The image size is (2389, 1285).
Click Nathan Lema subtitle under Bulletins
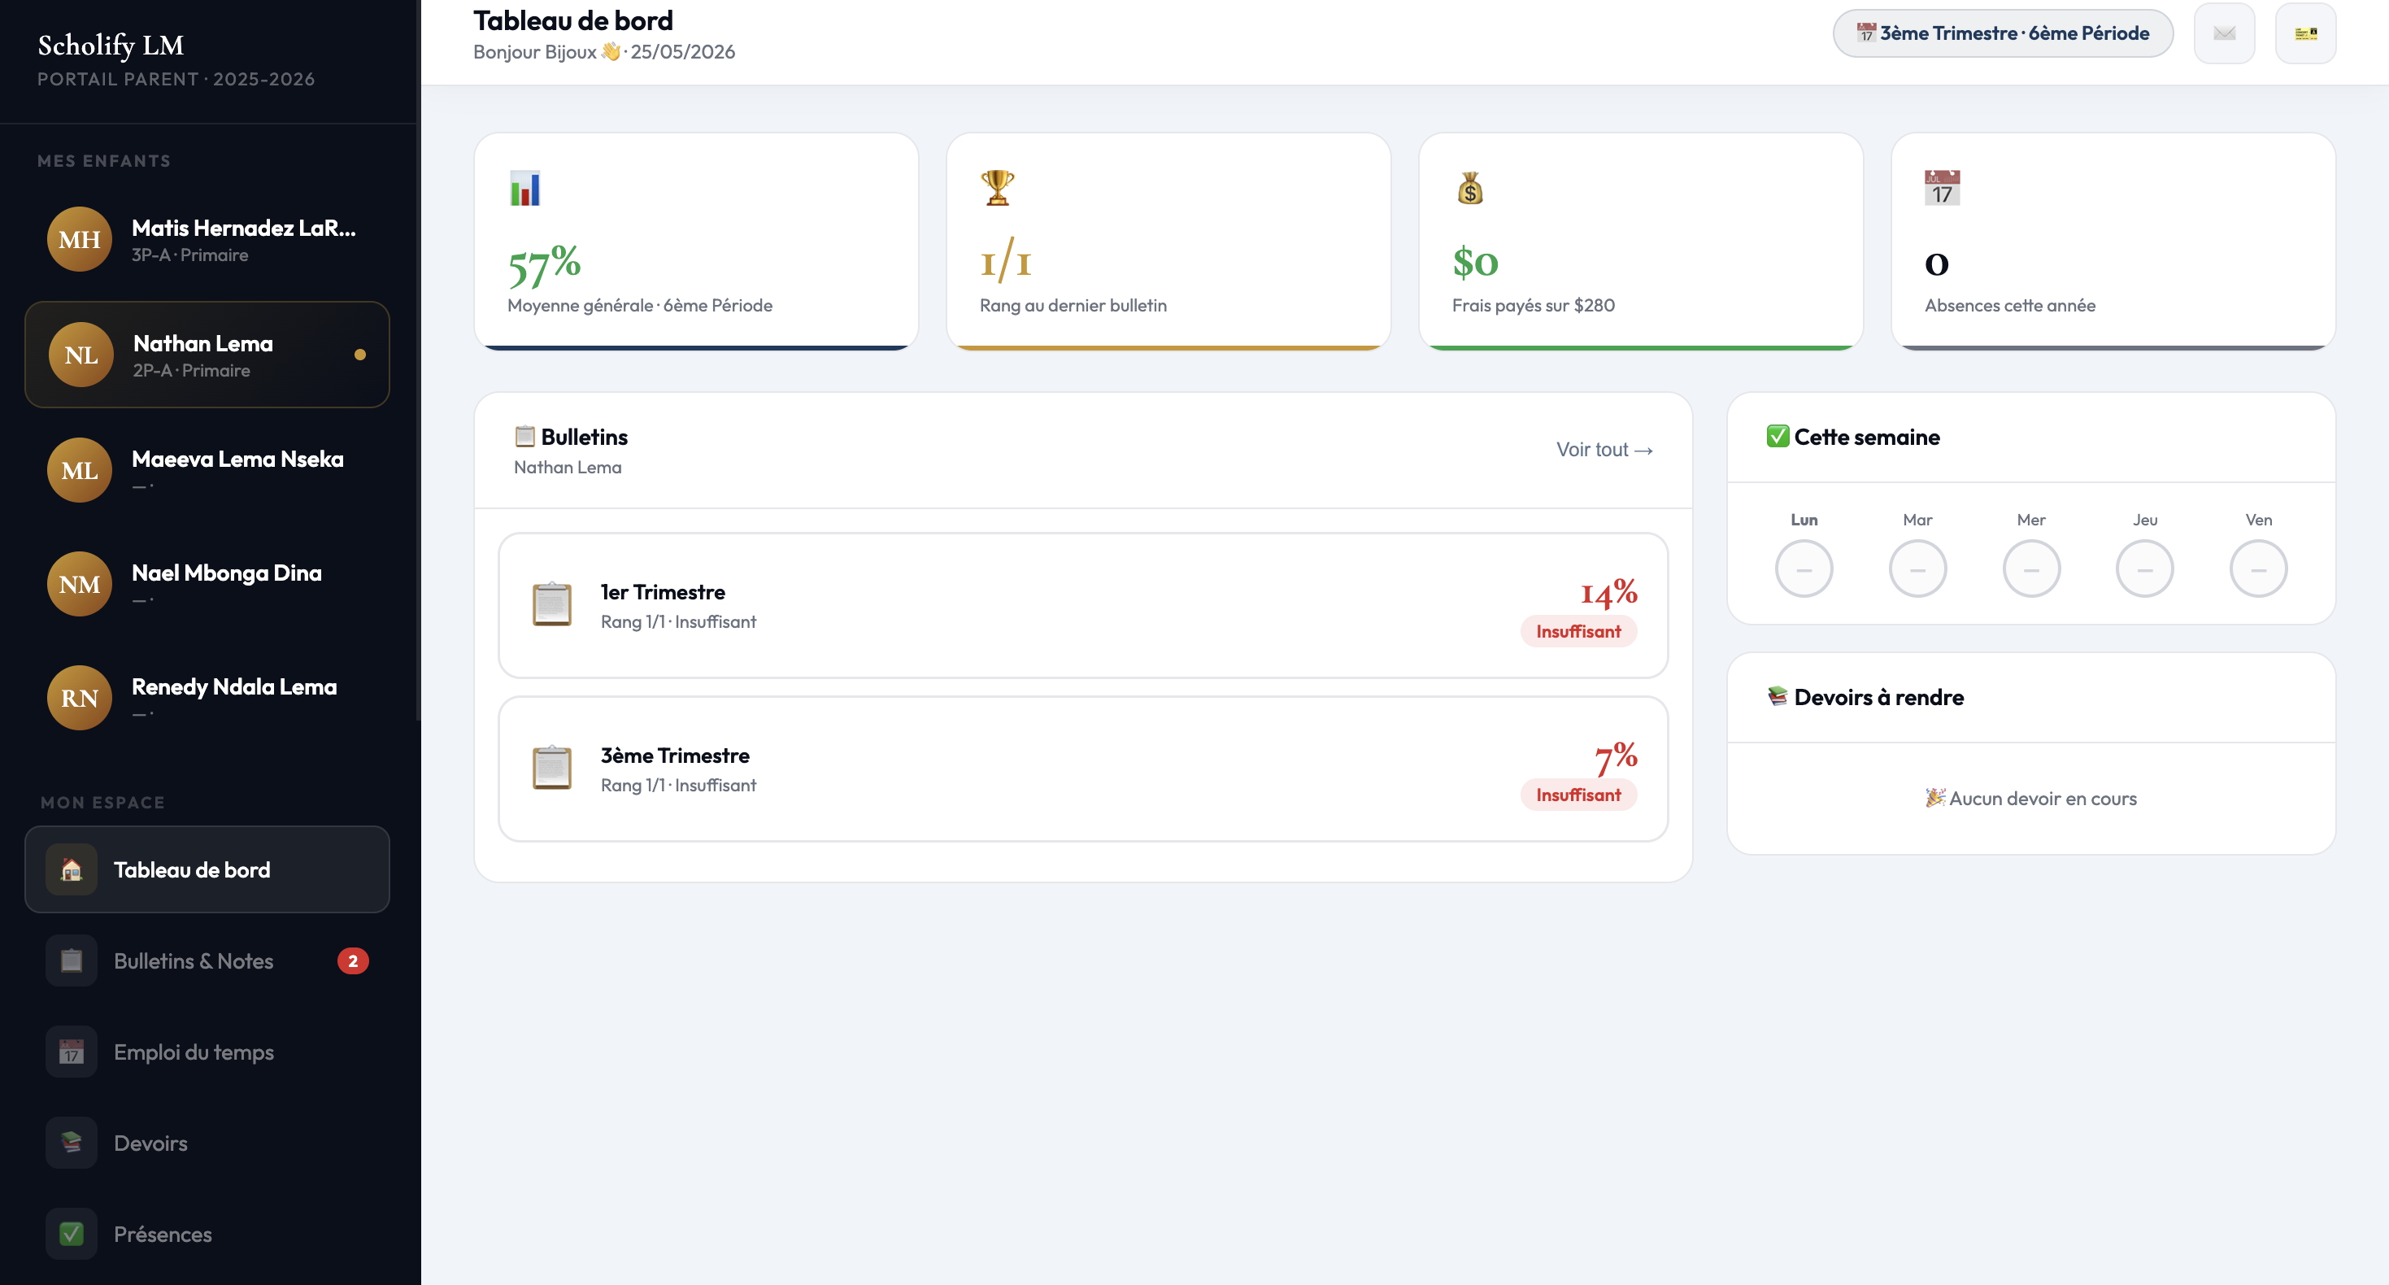[x=568, y=468]
